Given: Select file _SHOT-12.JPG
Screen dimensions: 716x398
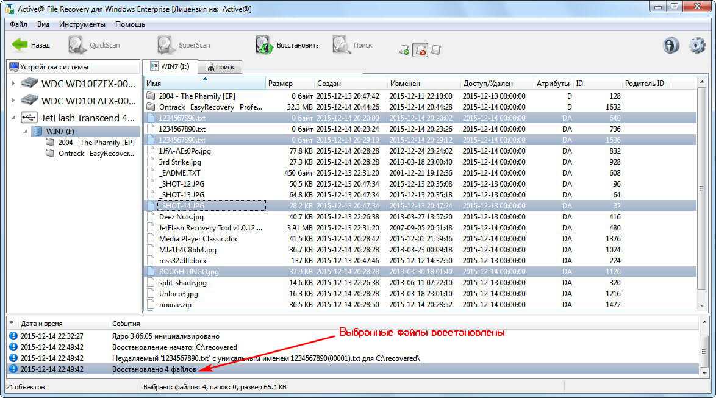Looking at the screenshot, I should tap(181, 184).
